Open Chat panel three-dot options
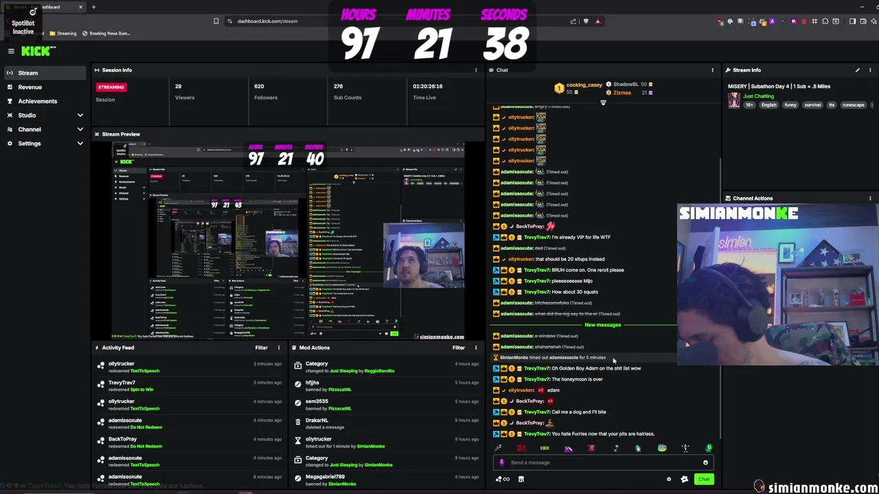879x494 pixels. pyautogui.click(x=712, y=70)
